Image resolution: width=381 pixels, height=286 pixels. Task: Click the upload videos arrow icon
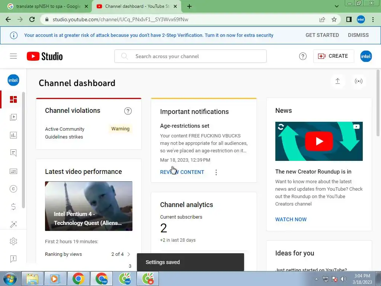[337, 81]
